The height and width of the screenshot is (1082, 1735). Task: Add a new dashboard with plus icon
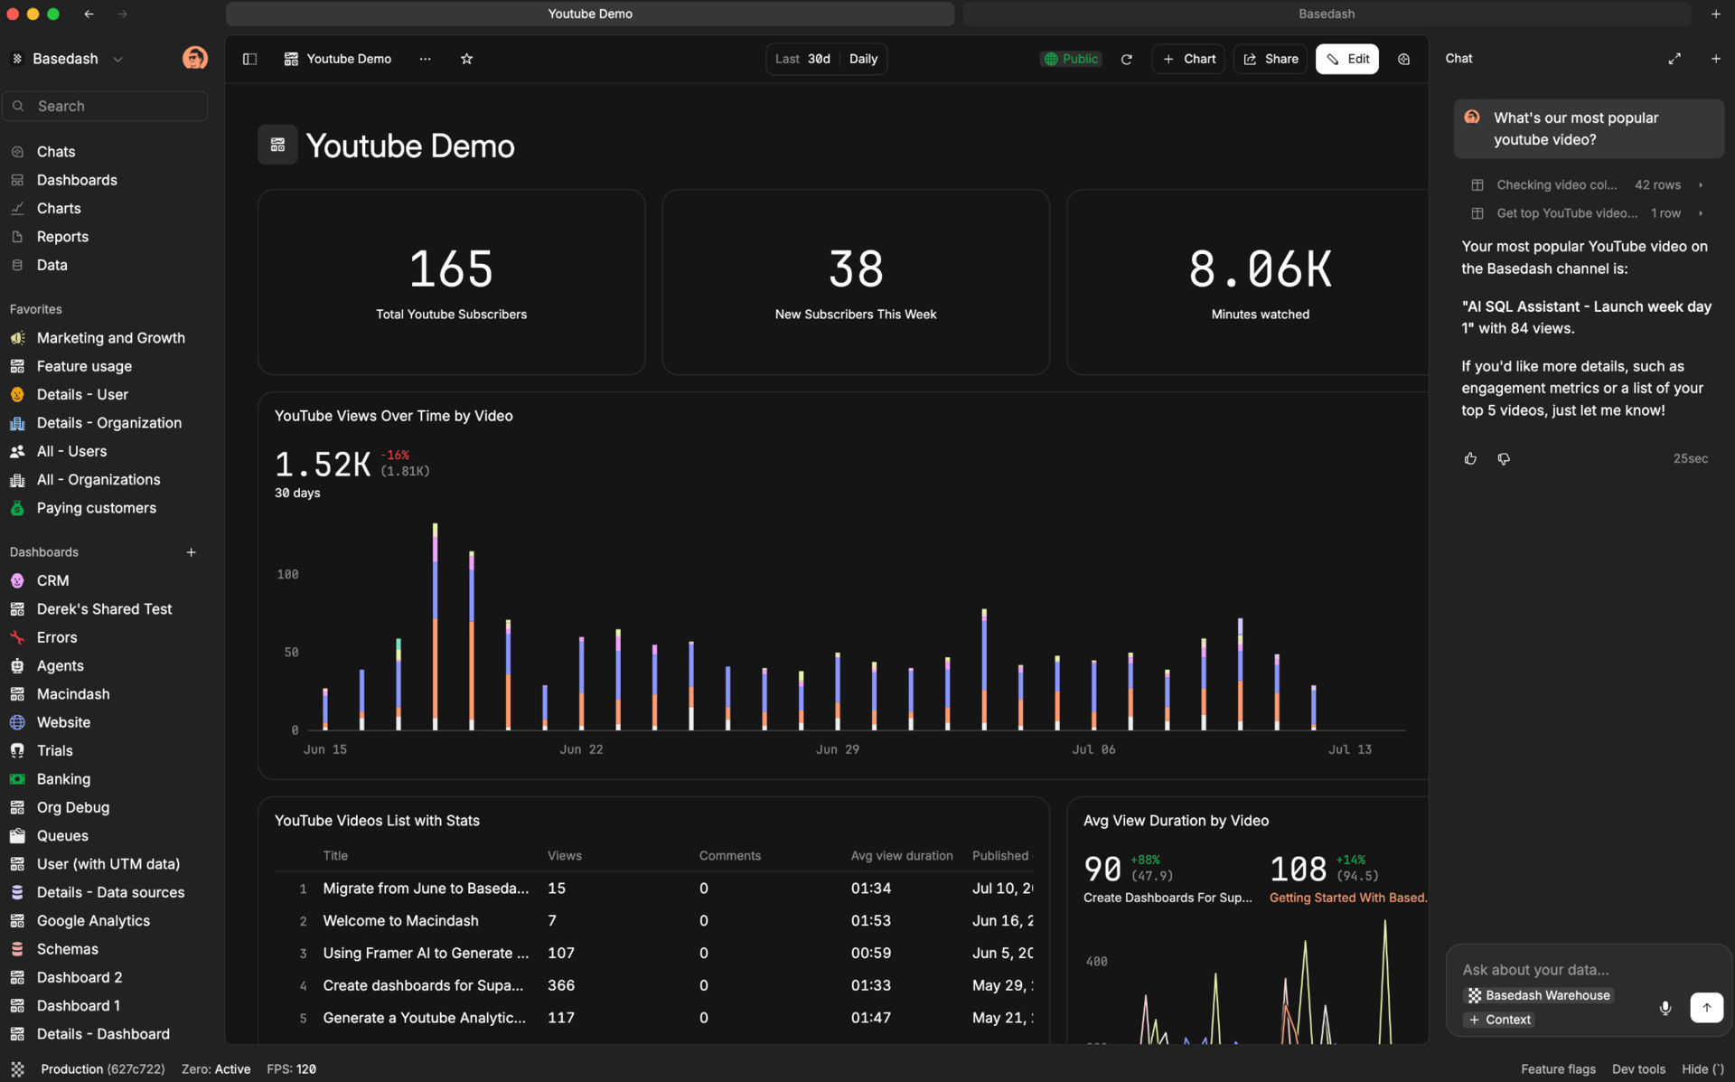pos(191,552)
